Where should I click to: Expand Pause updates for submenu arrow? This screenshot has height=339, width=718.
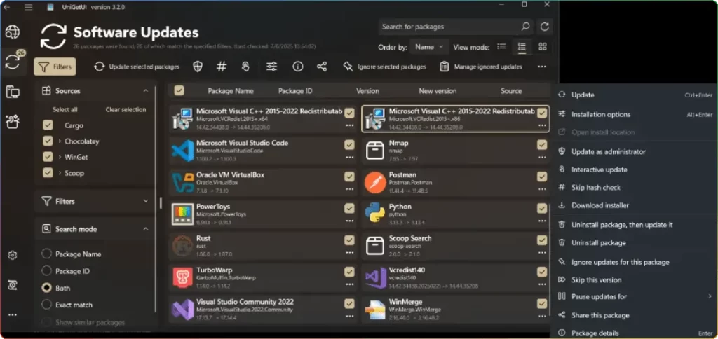tap(710, 296)
